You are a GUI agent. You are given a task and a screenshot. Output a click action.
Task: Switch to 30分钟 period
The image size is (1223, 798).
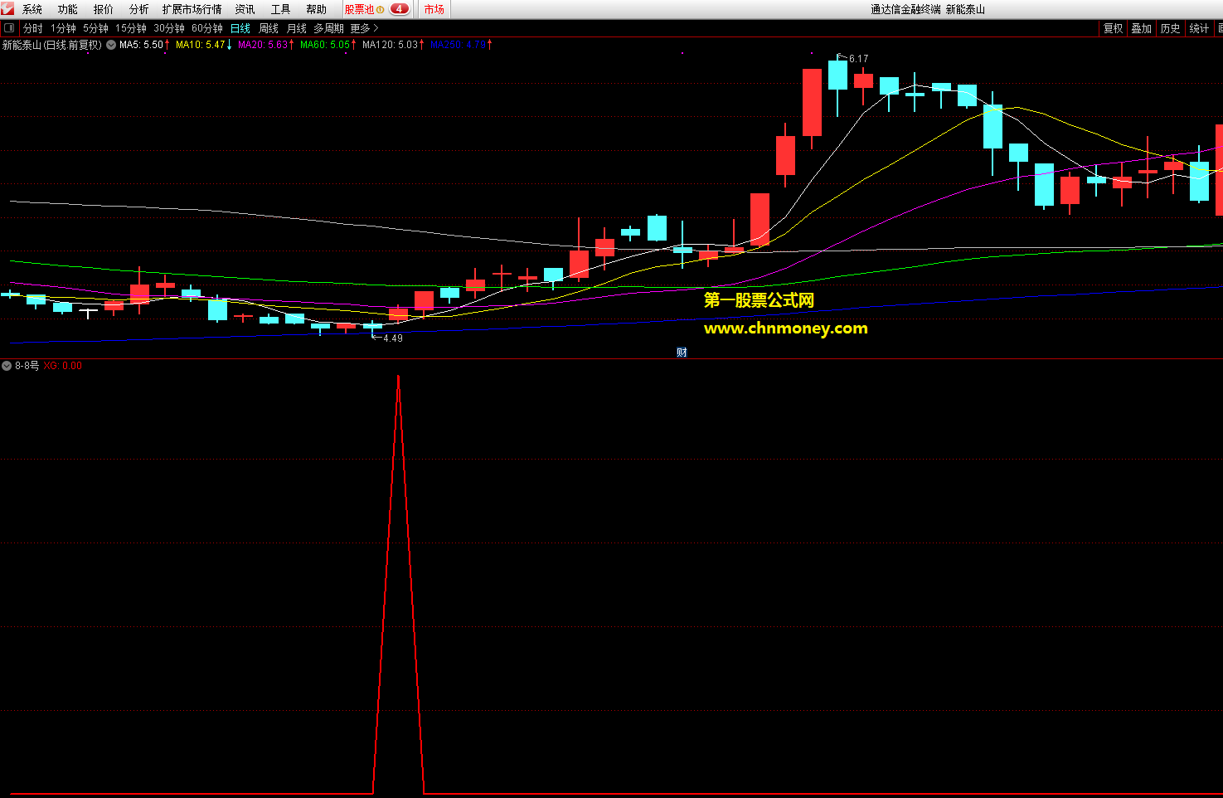[x=169, y=28]
